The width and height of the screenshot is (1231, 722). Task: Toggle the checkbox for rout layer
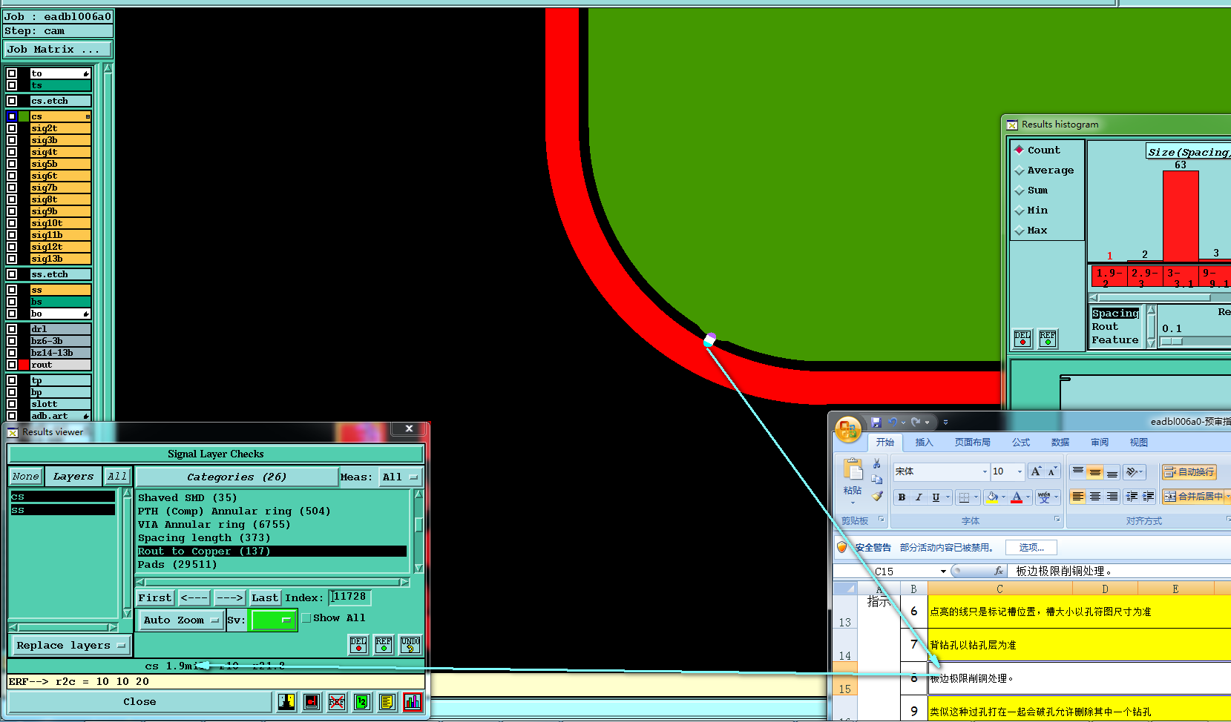pyautogui.click(x=12, y=365)
